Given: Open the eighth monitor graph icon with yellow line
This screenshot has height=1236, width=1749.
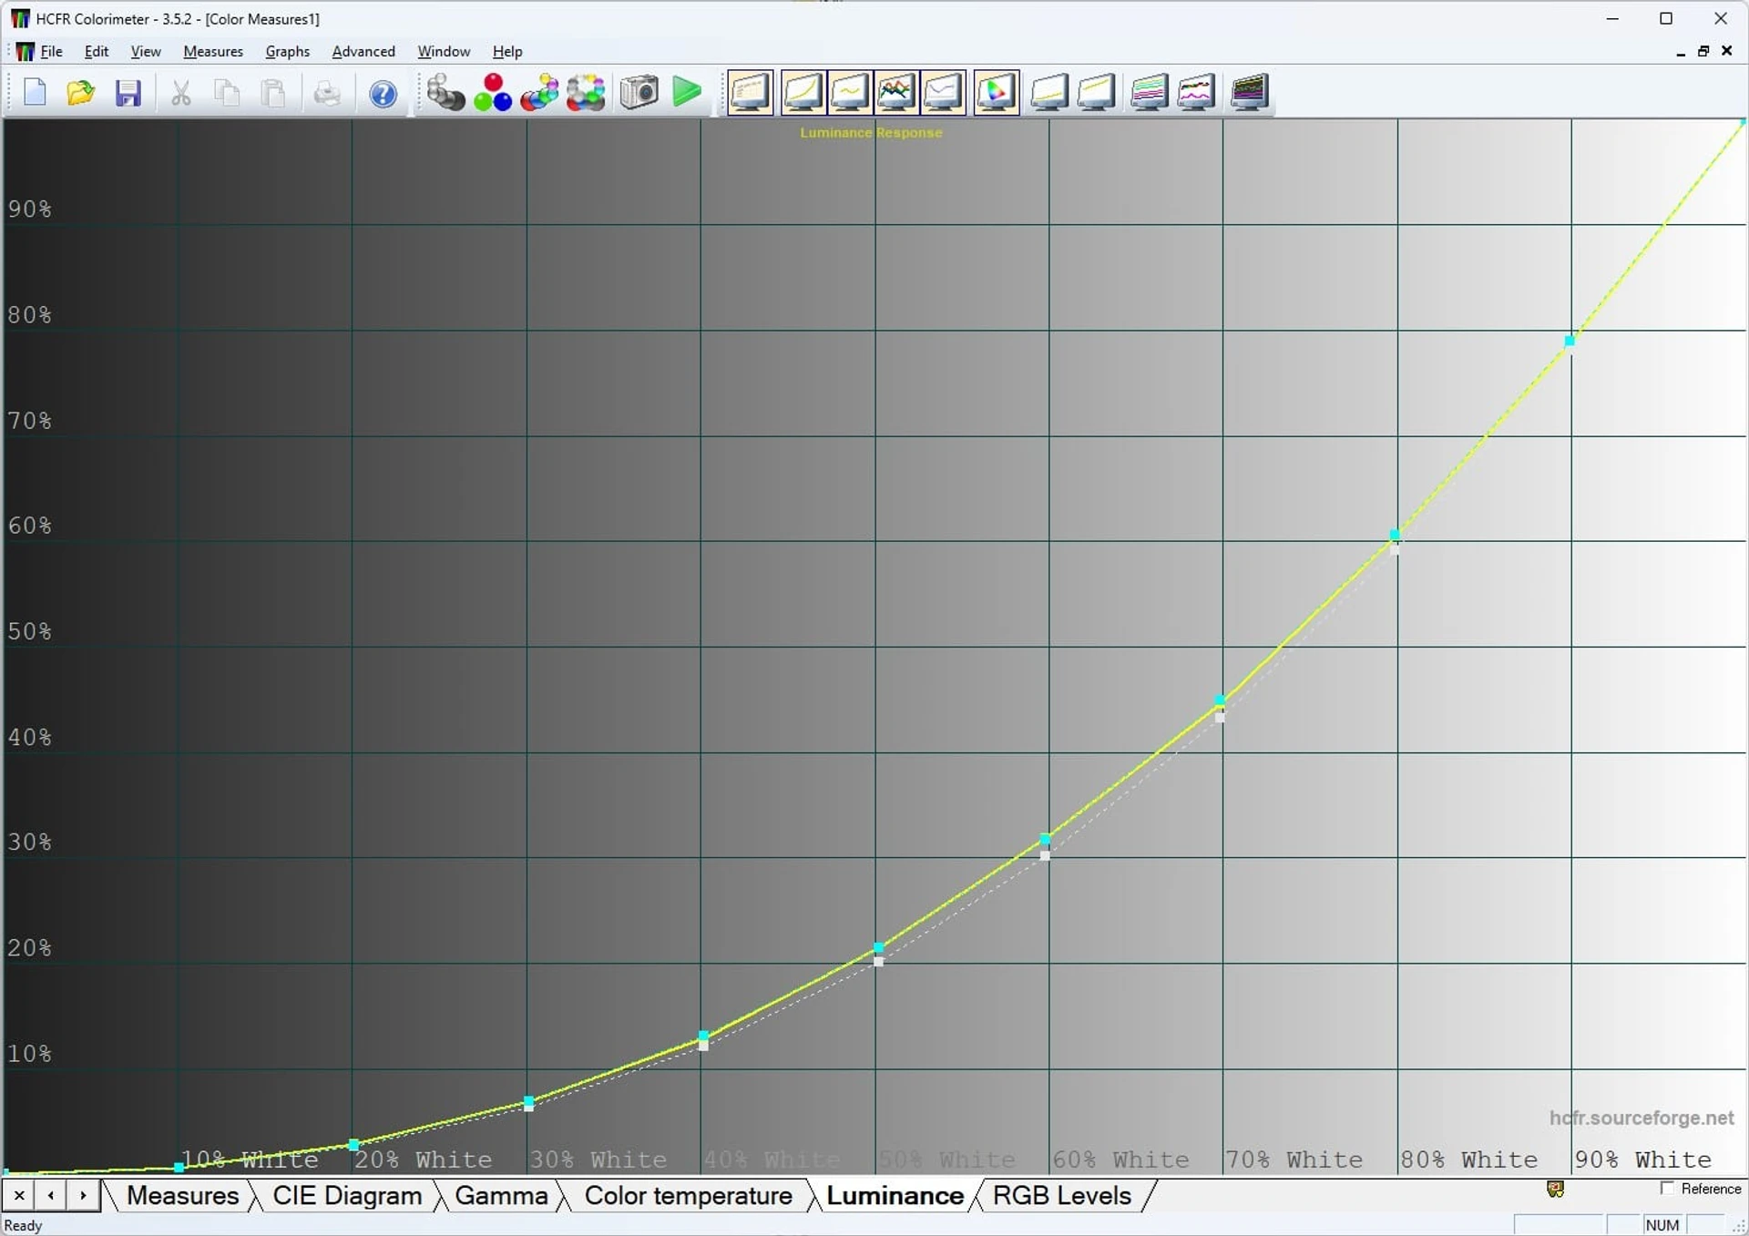Looking at the screenshot, I should pyautogui.click(x=1096, y=92).
